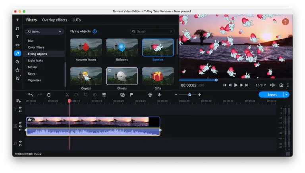Mute the audio track speaker icon
Viewport: 305px width, 173px height.
pyautogui.click(x=20, y=142)
